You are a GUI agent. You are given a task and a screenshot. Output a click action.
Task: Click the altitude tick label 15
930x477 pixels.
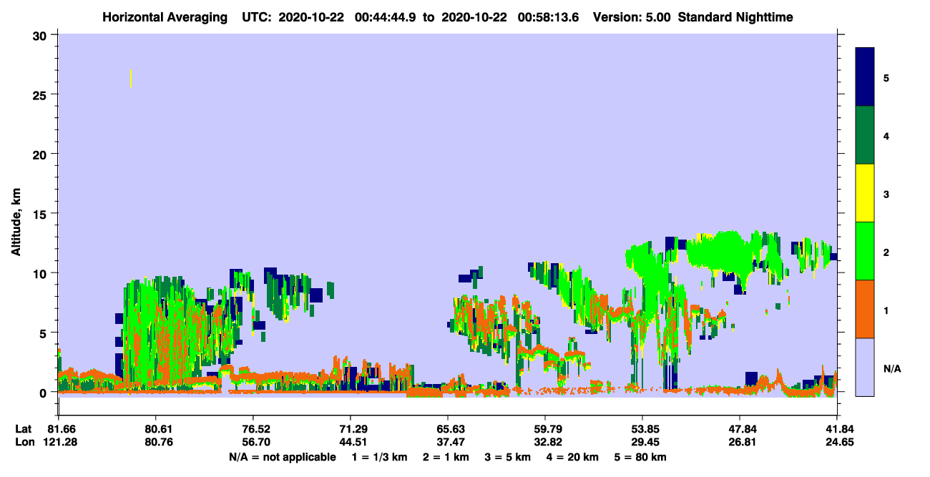coord(41,214)
